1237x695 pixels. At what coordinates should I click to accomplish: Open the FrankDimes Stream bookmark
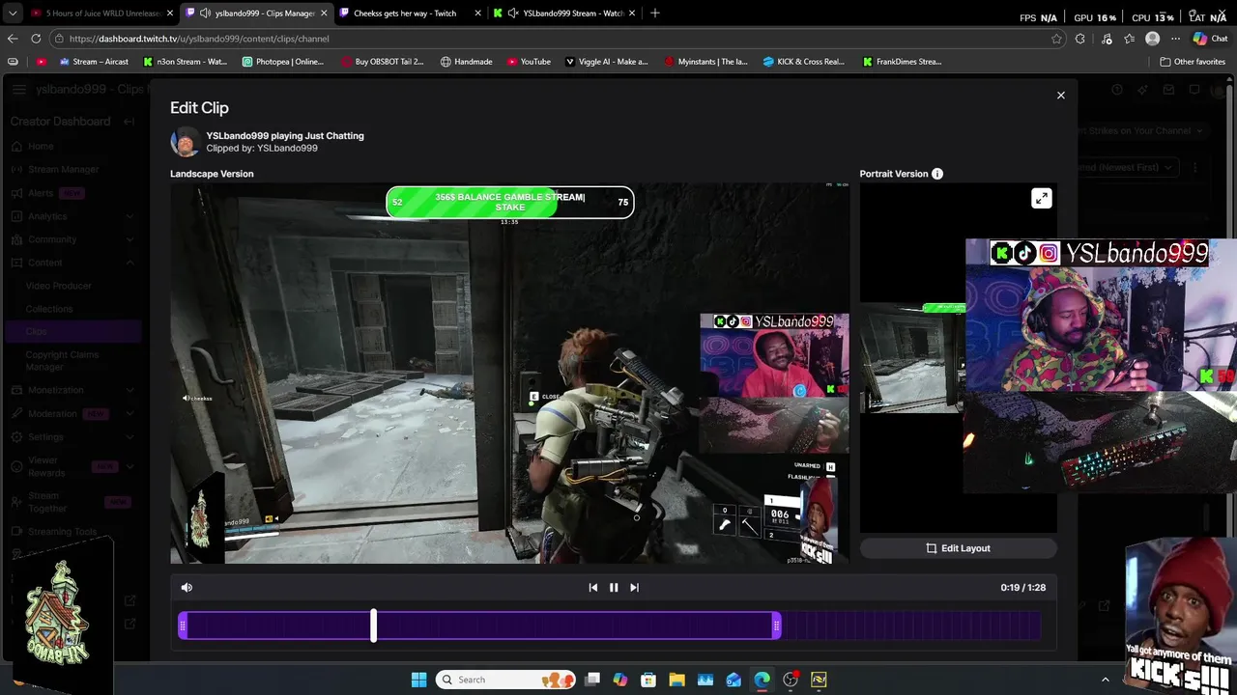click(x=903, y=62)
